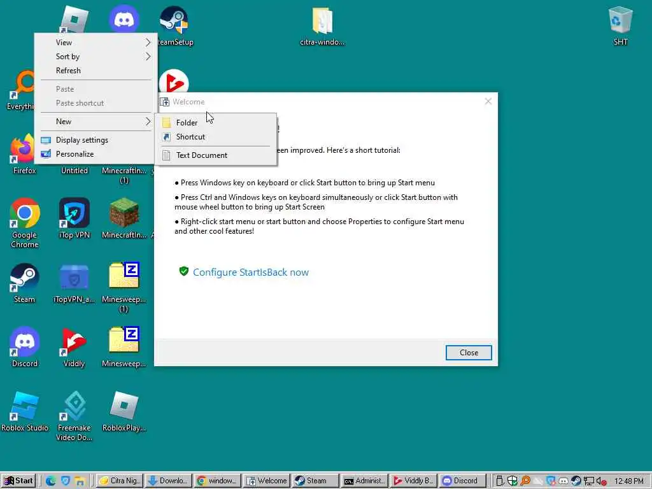This screenshot has height=489, width=652.
Task: Select the lower Minesweep... zip folder
Action: click(124, 348)
